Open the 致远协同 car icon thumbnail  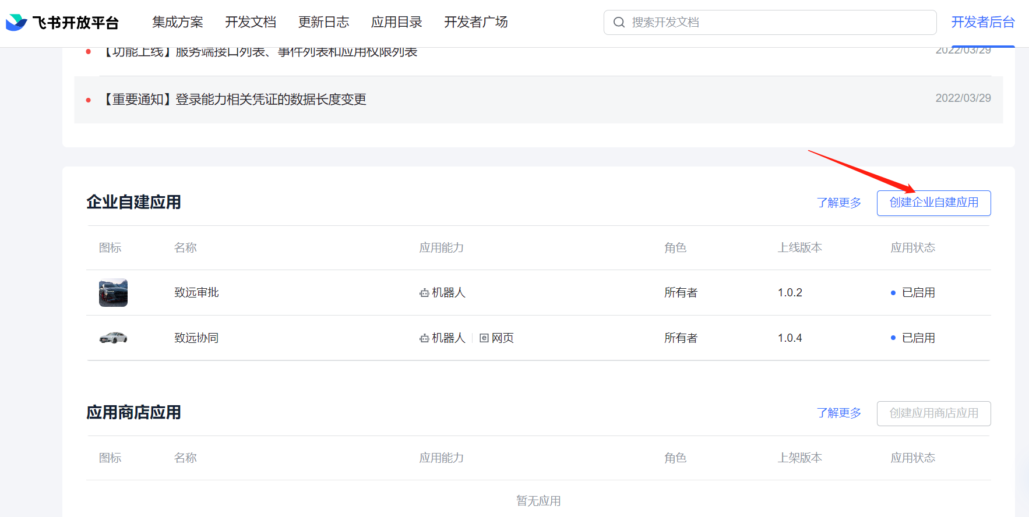pyautogui.click(x=113, y=338)
